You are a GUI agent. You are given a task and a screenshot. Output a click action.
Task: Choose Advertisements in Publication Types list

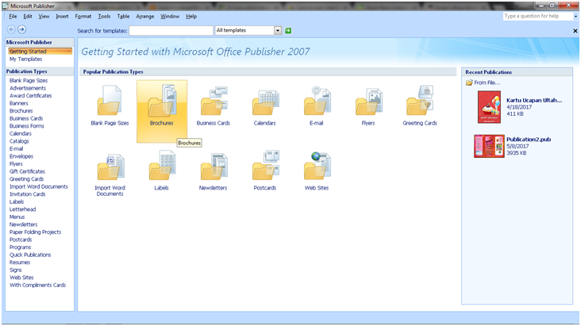(x=28, y=88)
